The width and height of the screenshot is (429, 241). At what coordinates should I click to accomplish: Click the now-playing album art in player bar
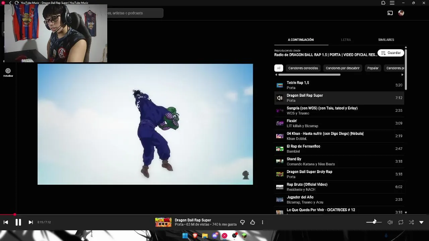click(x=163, y=222)
